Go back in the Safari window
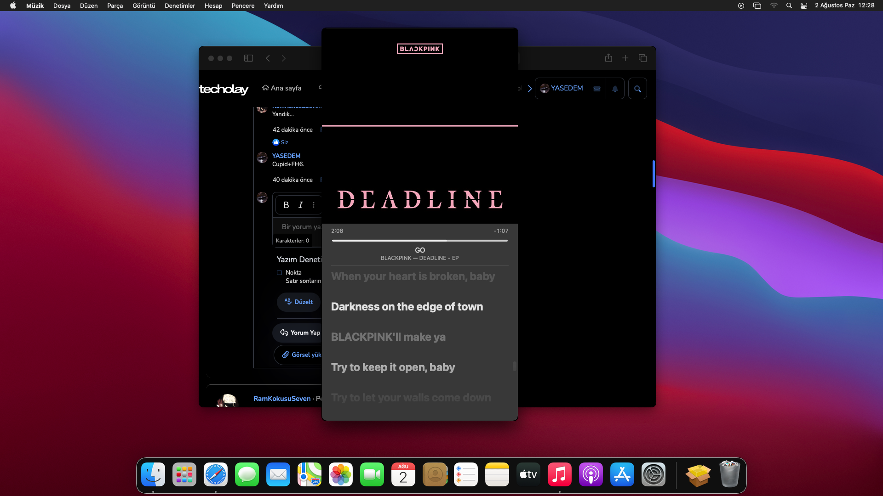Screen dimensions: 883x496 pos(268,58)
